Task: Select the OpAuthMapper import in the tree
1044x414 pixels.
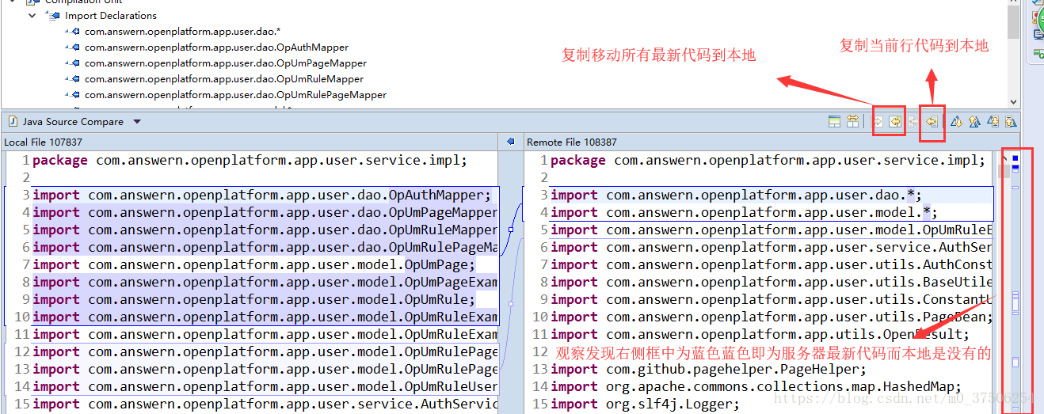Action: pyautogui.click(x=216, y=47)
